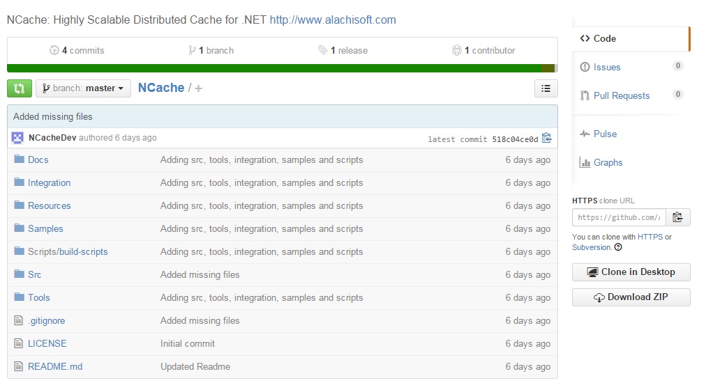The image size is (706, 383).
Task: Open the Tools folder
Action: click(x=39, y=297)
